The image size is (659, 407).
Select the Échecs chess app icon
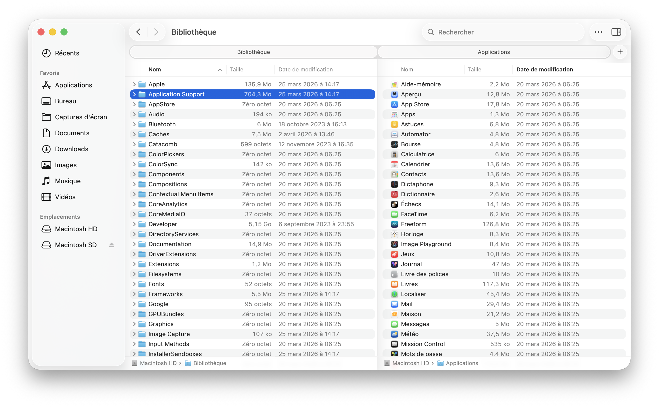click(x=394, y=204)
